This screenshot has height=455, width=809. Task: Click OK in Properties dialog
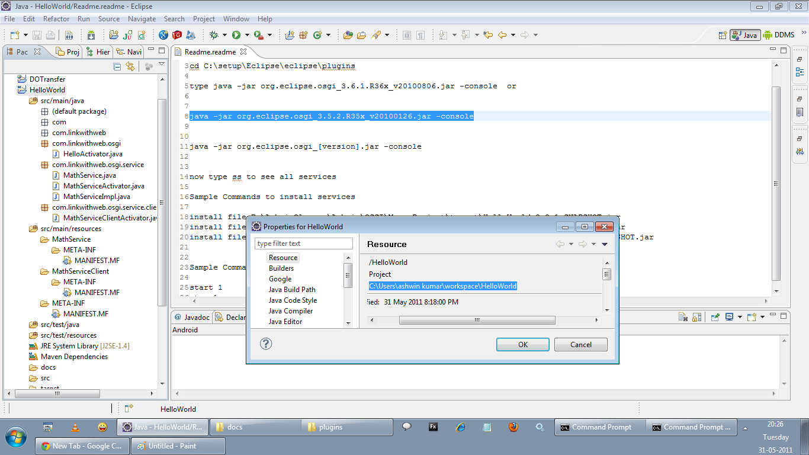(x=523, y=345)
